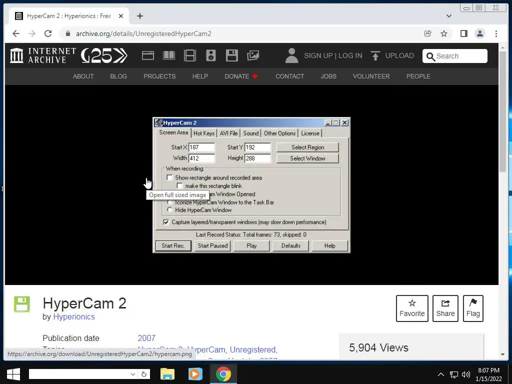The image size is (512, 384).
Task: Click the network tray icon
Action: point(454,374)
